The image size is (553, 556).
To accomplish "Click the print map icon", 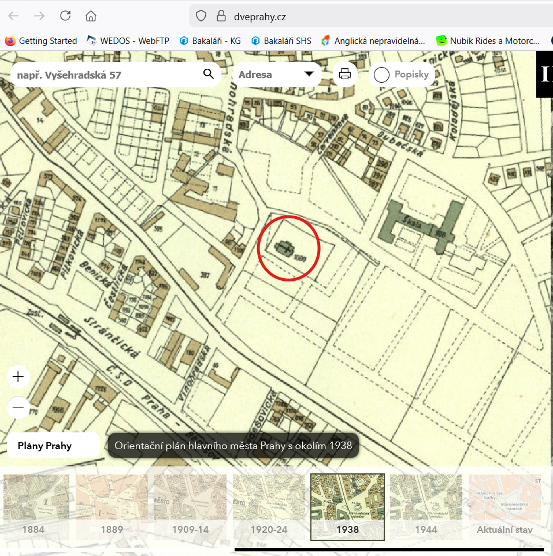I will coord(345,75).
